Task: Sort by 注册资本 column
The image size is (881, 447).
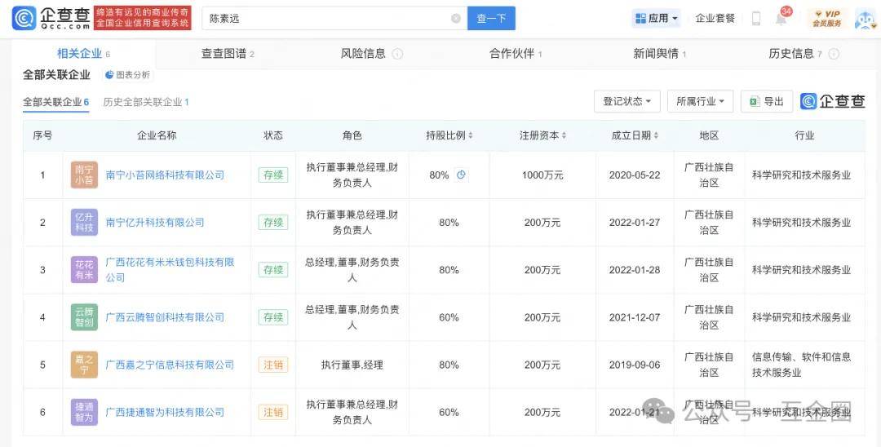Action: click(x=542, y=135)
